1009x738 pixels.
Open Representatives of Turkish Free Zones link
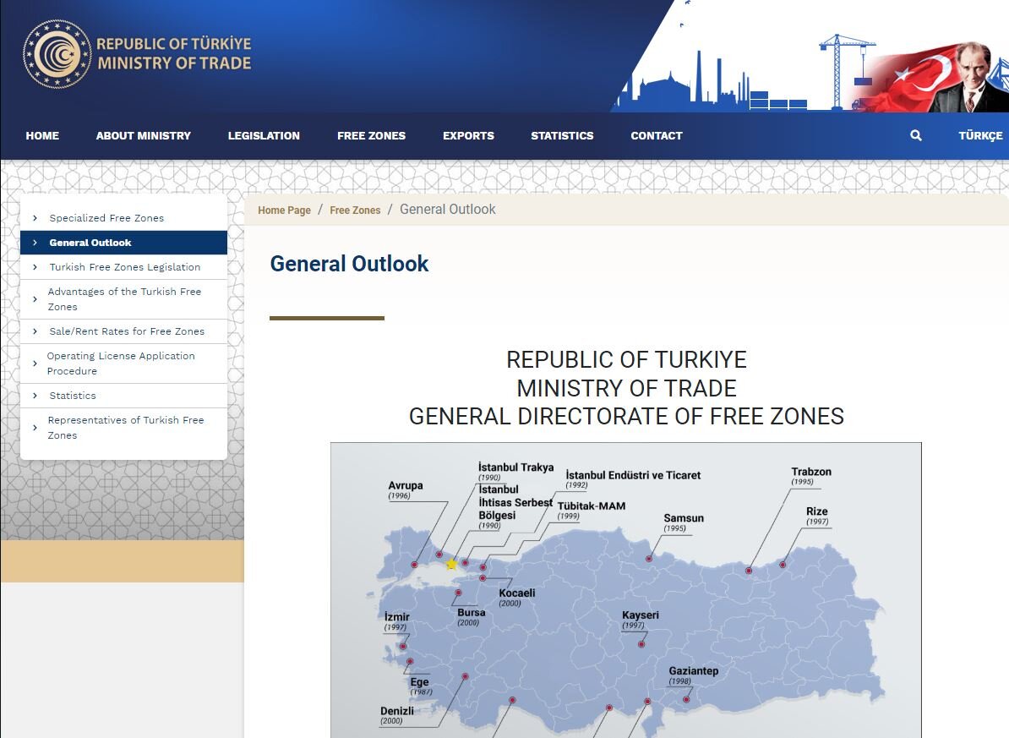pyautogui.click(x=125, y=428)
